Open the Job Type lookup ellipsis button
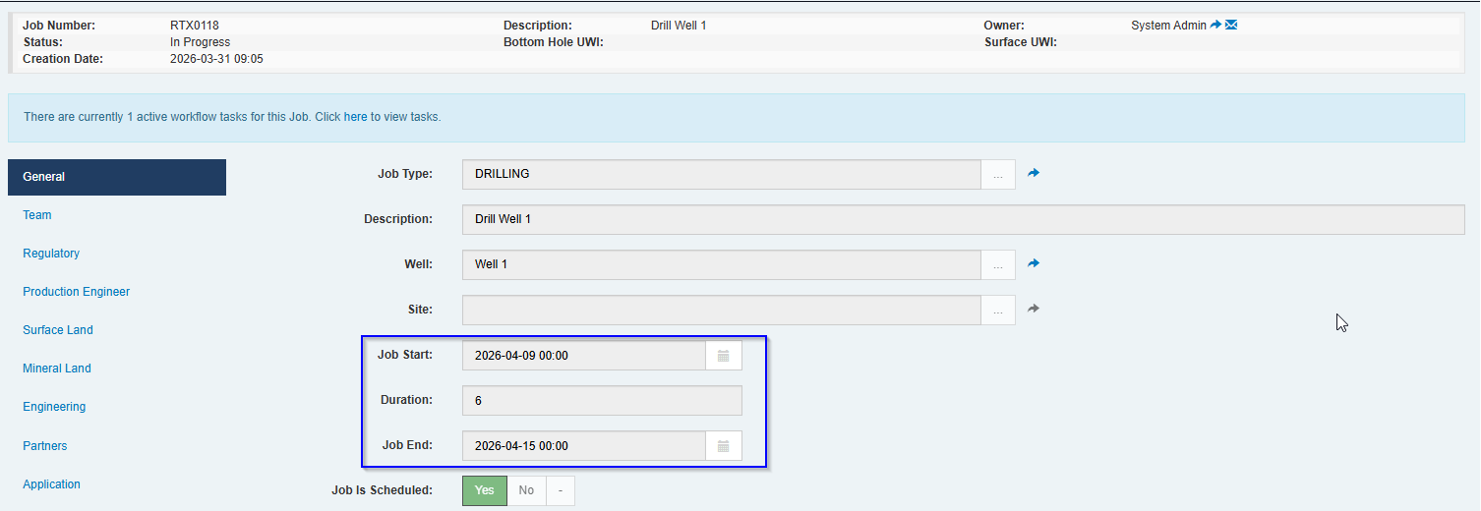Screen dimensions: 1481x511 tap(998, 175)
